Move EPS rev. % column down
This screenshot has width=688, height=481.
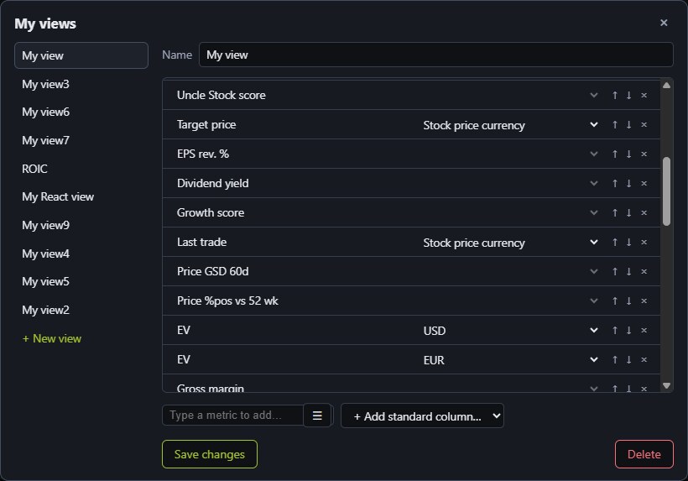pyautogui.click(x=628, y=154)
